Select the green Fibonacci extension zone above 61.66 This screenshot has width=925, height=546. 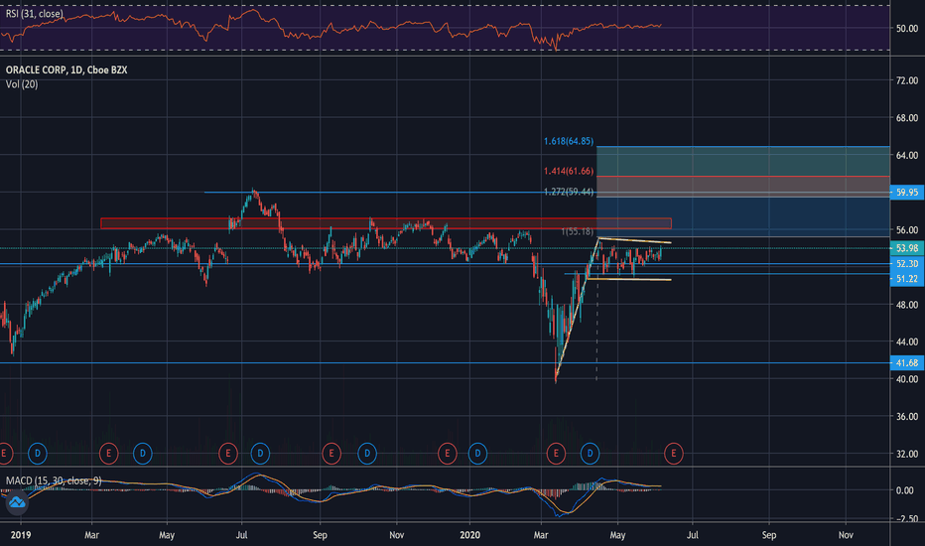pyautogui.click(x=742, y=161)
